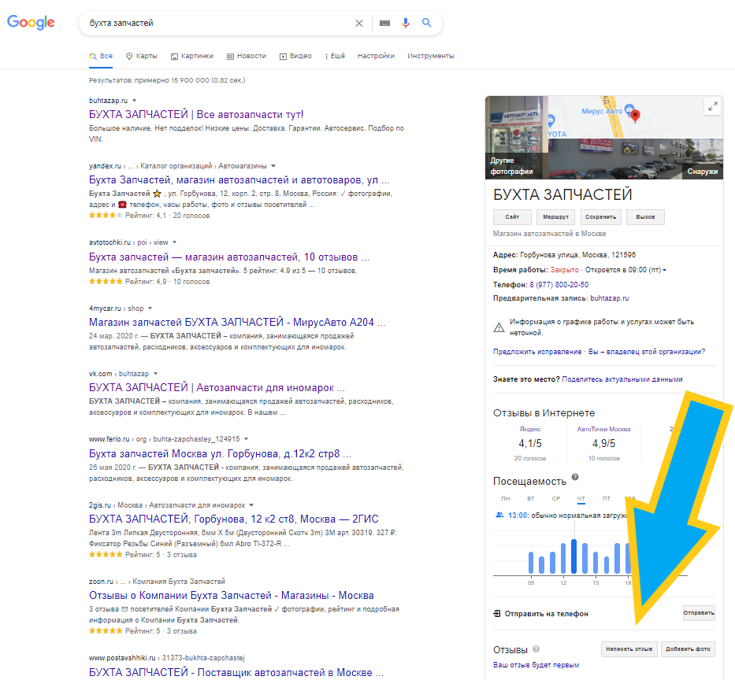The height and width of the screenshot is (680, 735).
Task: Click the Сайт button
Action: click(x=512, y=217)
